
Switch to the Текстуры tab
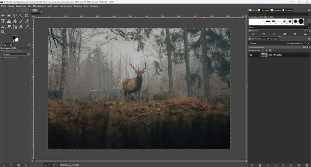264,10
